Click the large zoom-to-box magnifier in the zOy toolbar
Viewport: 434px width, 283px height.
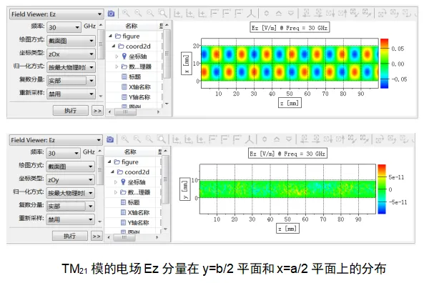(162, 139)
